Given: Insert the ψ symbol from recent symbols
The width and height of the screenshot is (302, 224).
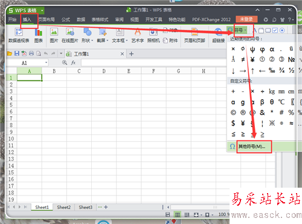Looking at the screenshot, I should coord(252,49).
